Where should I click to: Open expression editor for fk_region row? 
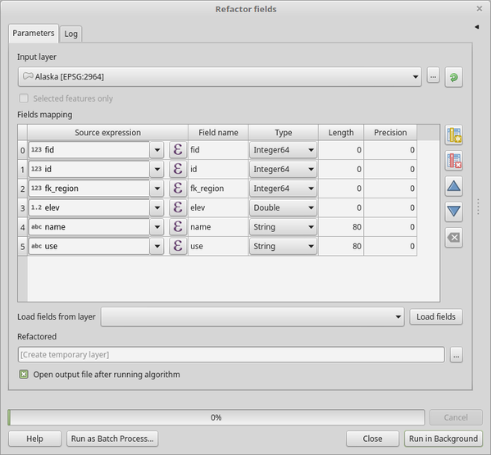(x=178, y=189)
